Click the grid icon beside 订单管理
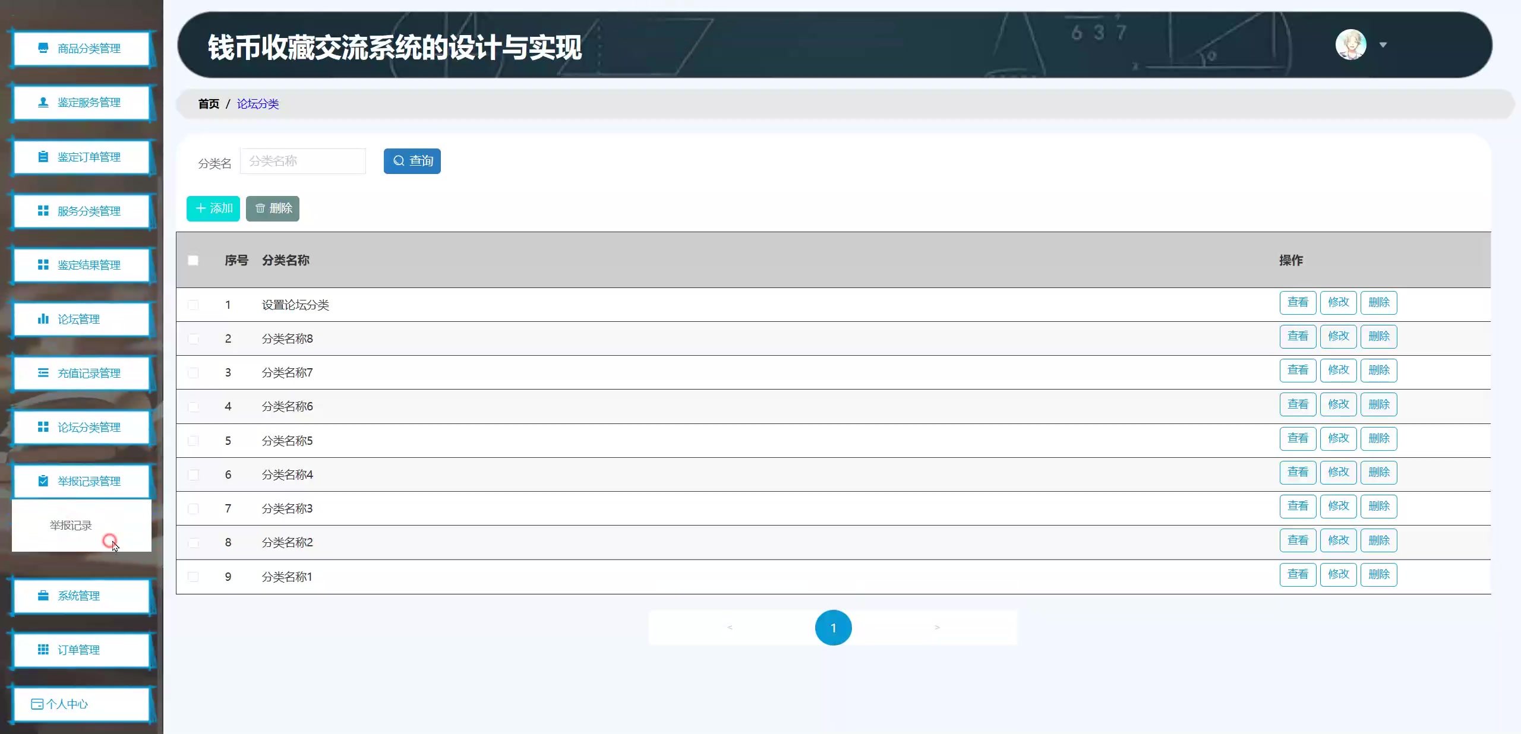Screen dimensions: 1521x734 click(x=43, y=650)
